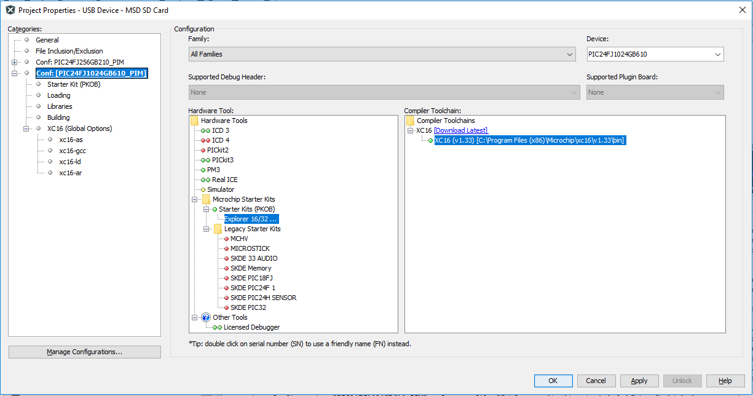Viewport: 753px width, 396px height.
Task: Select XC16 (Global Options) category
Action: click(79, 129)
